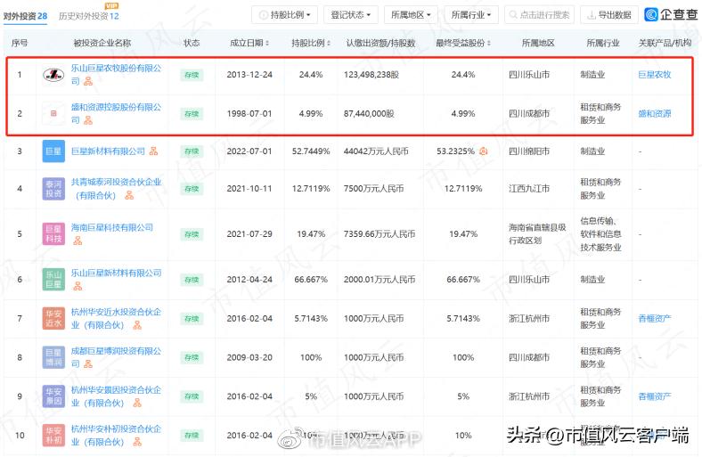The image size is (702, 457).
Task: Click 被投资企业名称 column header
Action: [x=102, y=43]
